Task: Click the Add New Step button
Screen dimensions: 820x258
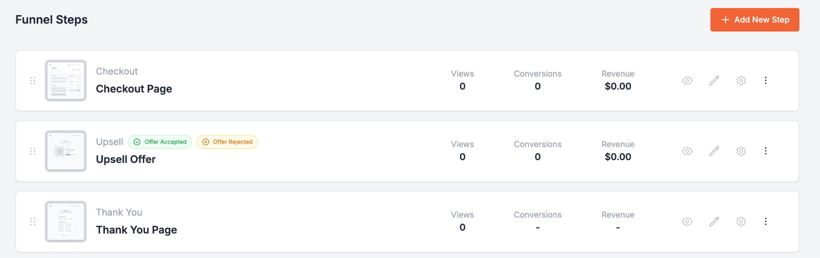Action: (755, 20)
